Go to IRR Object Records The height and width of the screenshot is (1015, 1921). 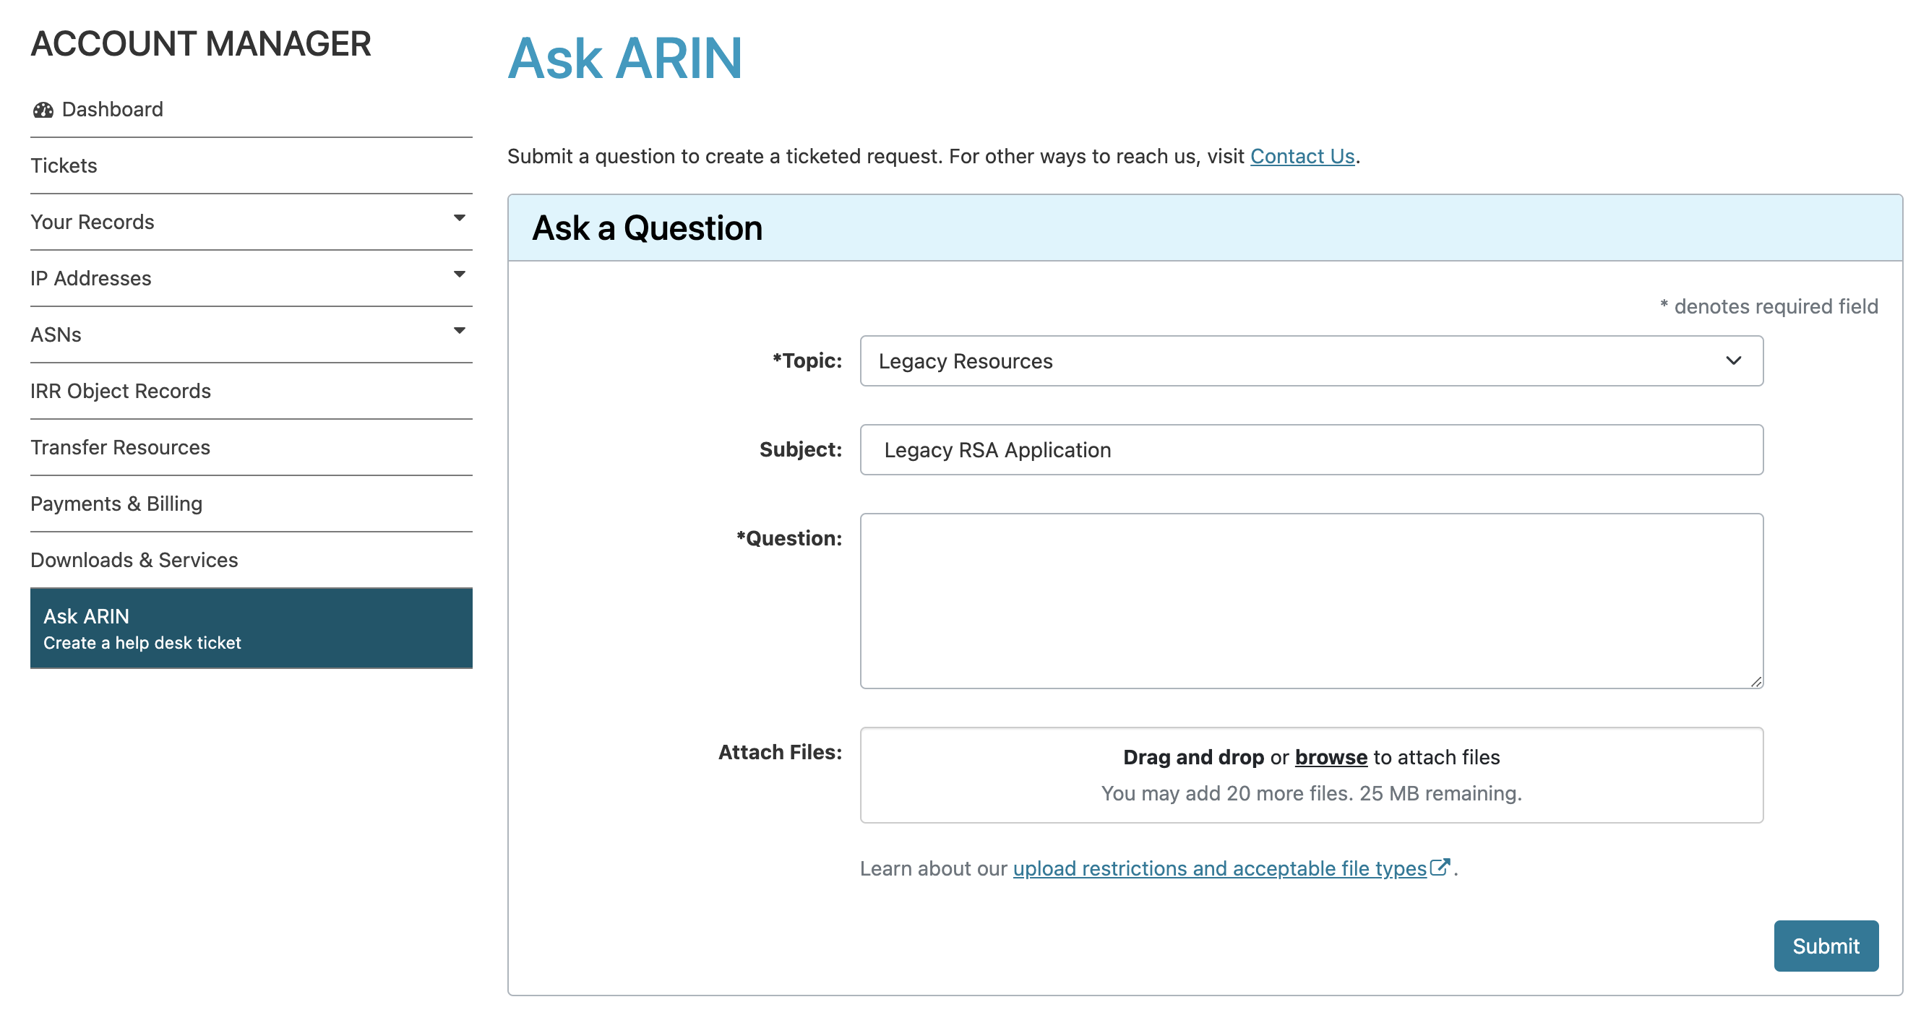click(x=252, y=392)
